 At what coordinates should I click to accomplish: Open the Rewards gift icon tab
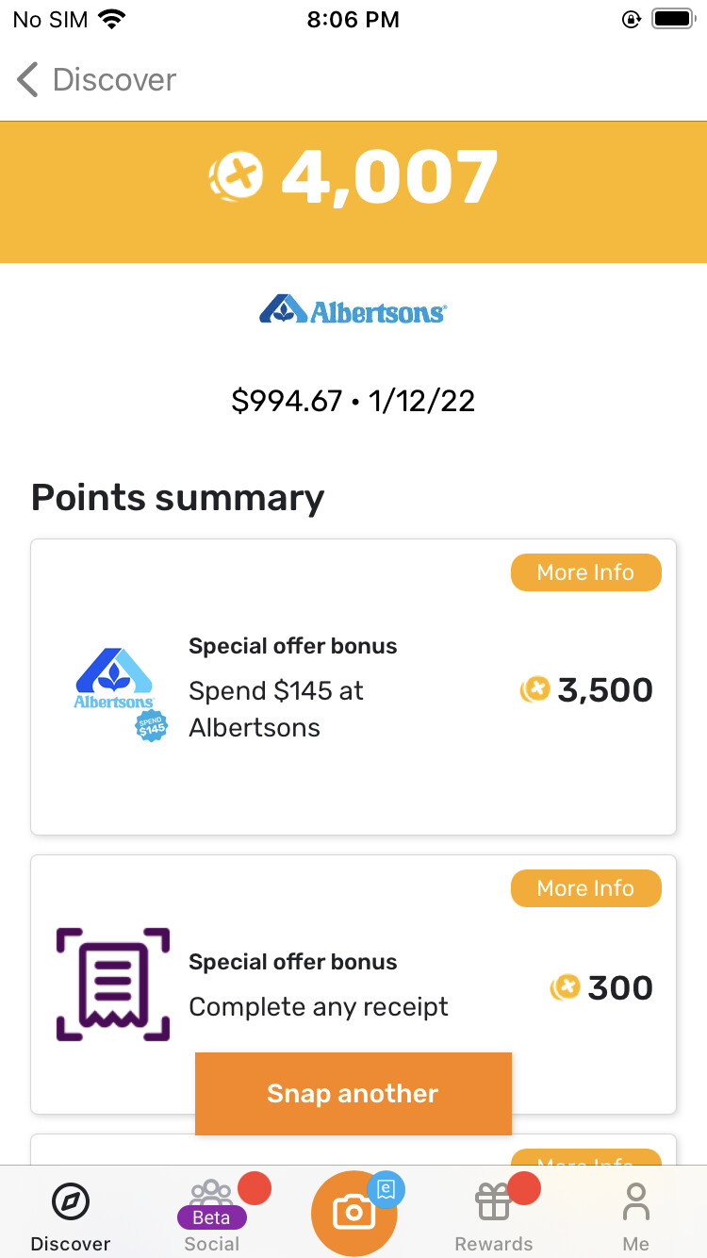pyautogui.click(x=494, y=1216)
